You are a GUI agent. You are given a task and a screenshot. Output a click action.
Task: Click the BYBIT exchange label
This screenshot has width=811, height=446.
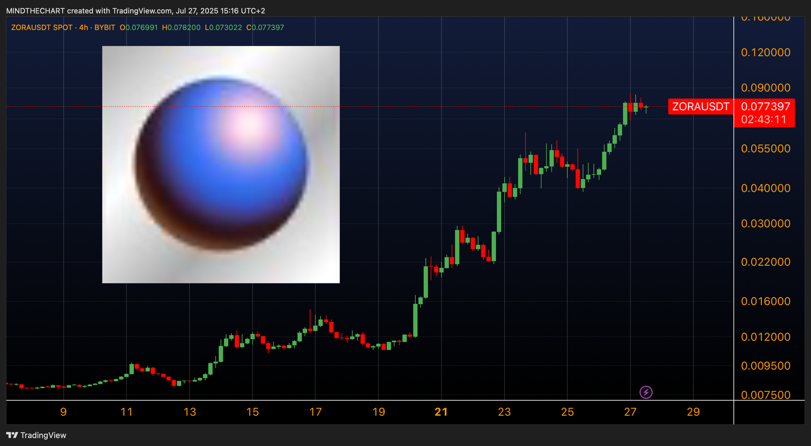(x=104, y=27)
